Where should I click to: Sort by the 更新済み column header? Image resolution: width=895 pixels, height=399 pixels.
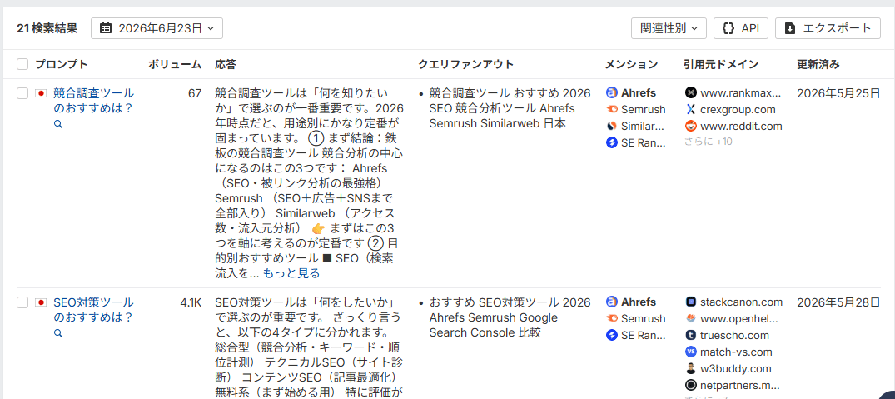(x=818, y=64)
